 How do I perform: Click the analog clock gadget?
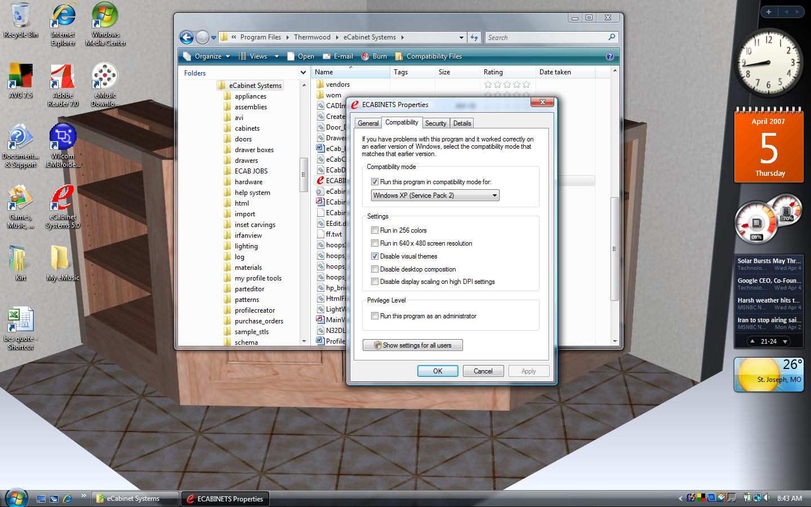pyautogui.click(x=769, y=62)
